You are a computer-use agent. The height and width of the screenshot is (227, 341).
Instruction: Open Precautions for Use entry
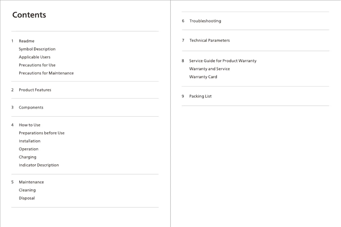tap(37, 65)
